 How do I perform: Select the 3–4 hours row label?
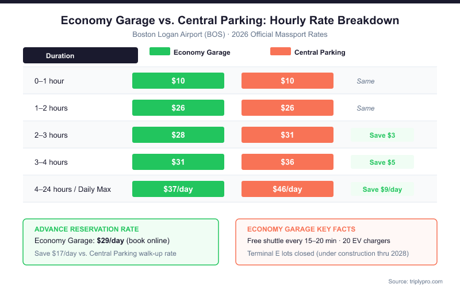(51, 162)
